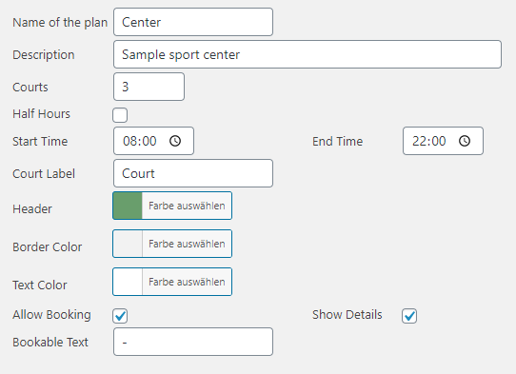Image resolution: width=516 pixels, height=374 pixels.
Task: Click into the Description text field
Action: coord(308,54)
